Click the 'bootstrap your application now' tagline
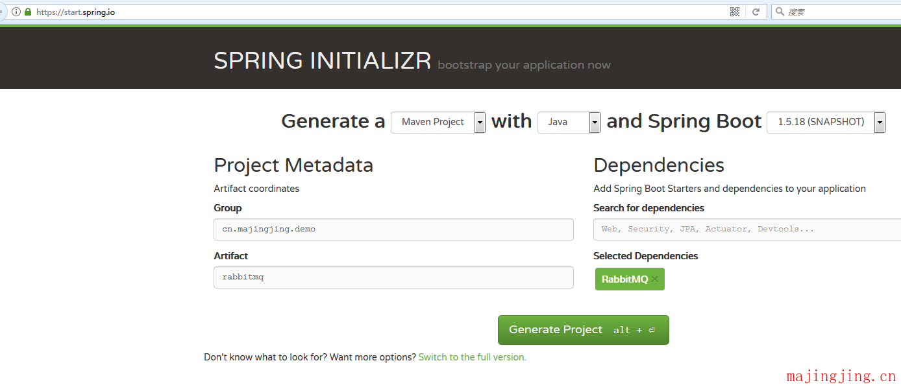The image size is (901, 387). (525, 65)
